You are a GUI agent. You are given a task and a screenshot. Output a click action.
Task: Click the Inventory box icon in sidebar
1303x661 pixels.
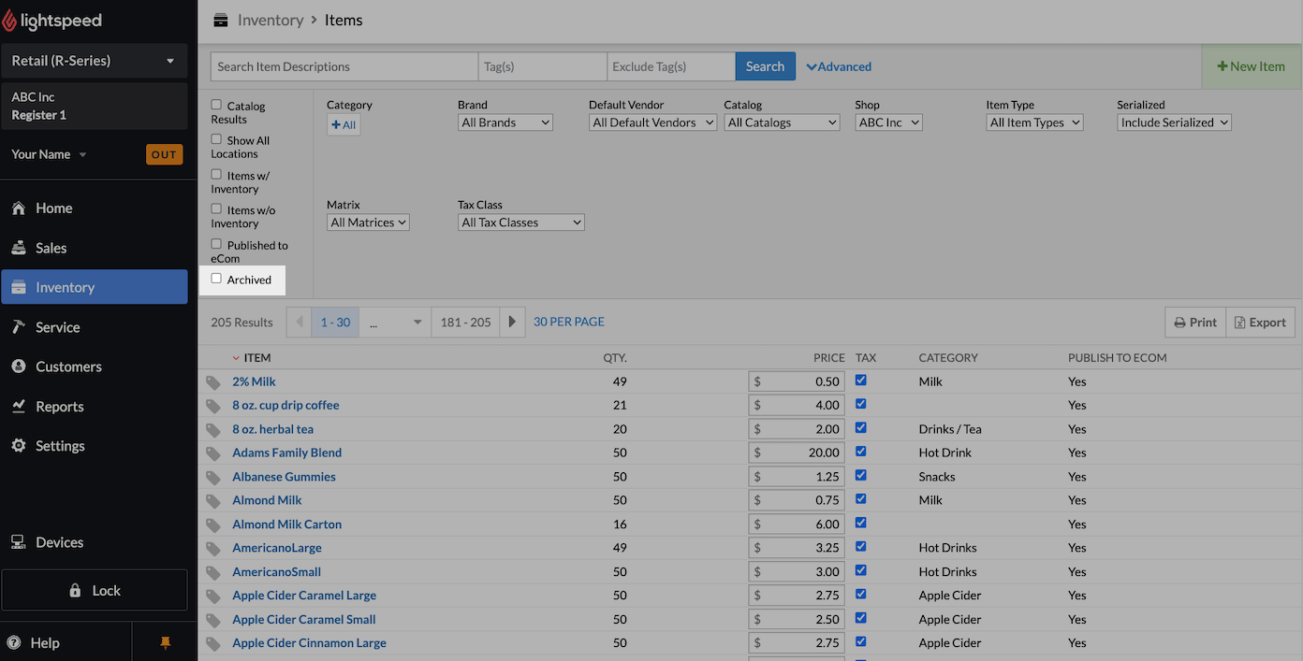[x=18, y=288]
